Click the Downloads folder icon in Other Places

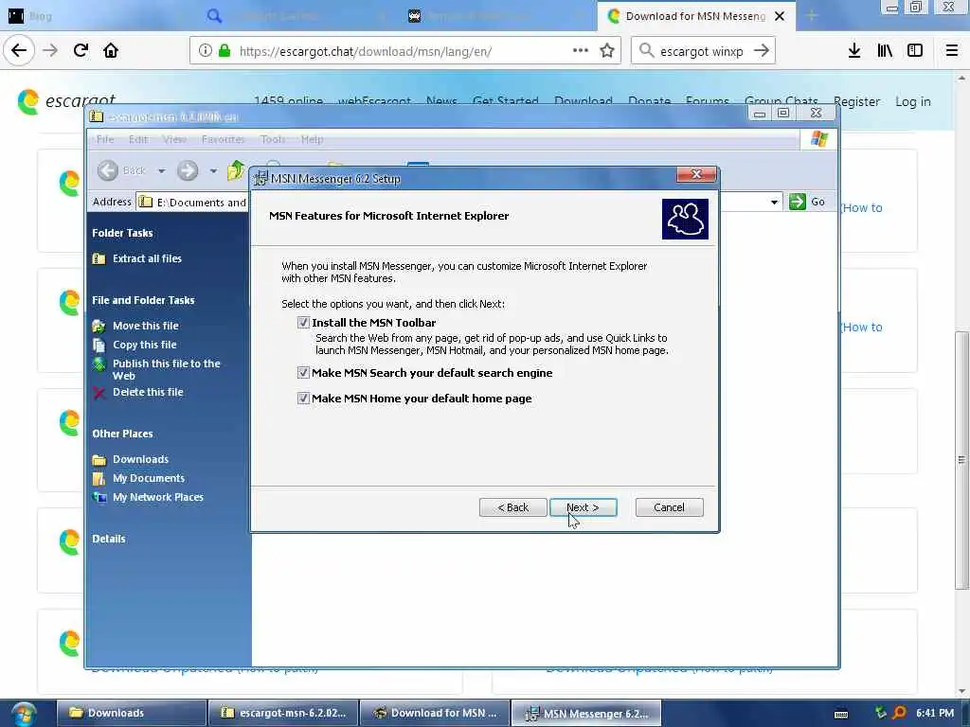click(x=99, y=459)
